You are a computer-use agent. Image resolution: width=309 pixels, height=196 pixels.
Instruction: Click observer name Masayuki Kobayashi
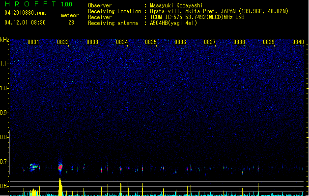coord(176,5)
